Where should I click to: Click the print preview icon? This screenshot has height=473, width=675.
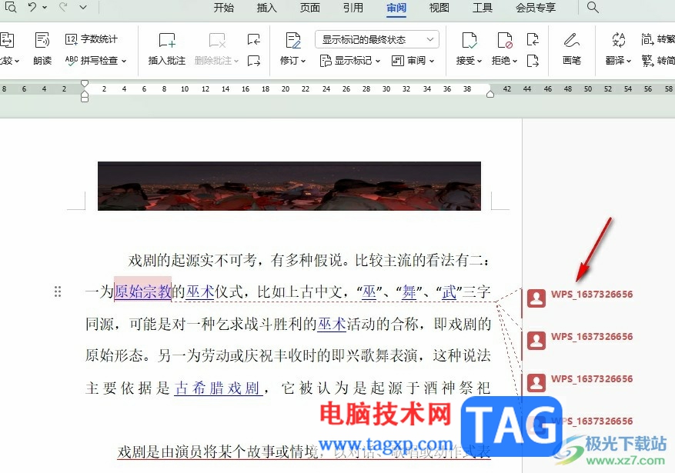click(10, 6)
